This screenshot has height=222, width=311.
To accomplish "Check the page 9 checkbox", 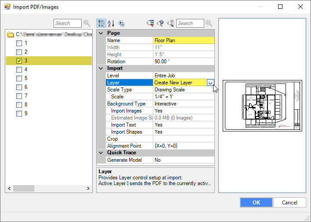I will coord(19,113).
